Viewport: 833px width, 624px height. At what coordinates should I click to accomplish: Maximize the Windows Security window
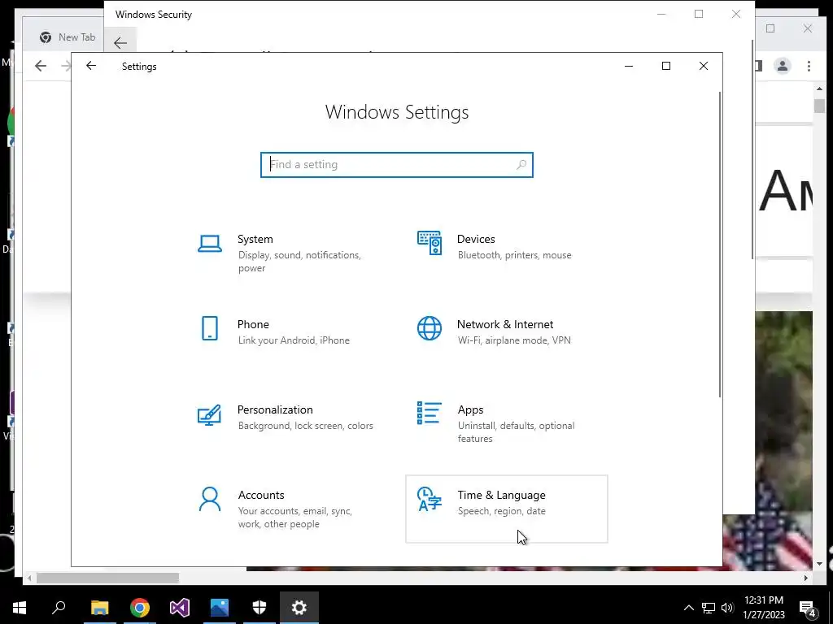click(699, 15)
